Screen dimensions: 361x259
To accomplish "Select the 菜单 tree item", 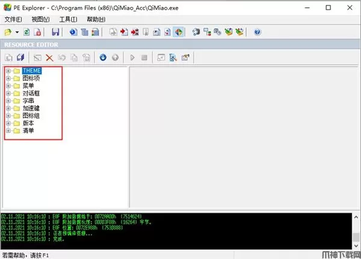I will (28, 86).
